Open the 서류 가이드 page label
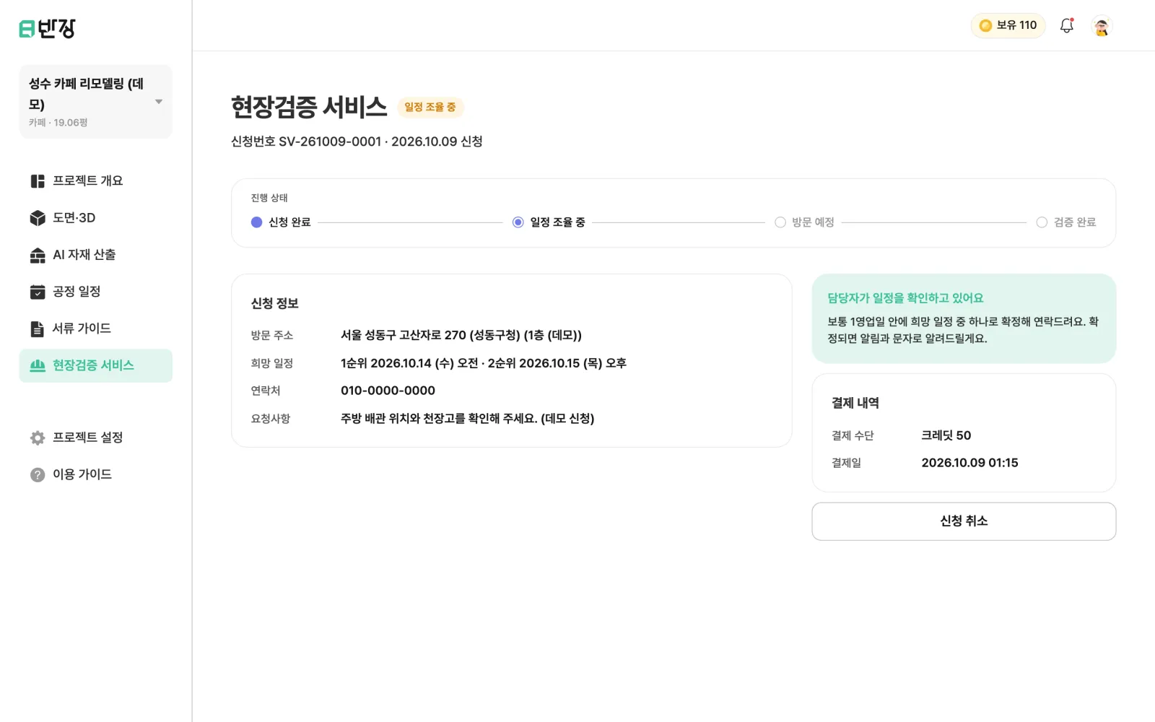This screenshot has height=722, width=1155. click(x=82, y=329)
